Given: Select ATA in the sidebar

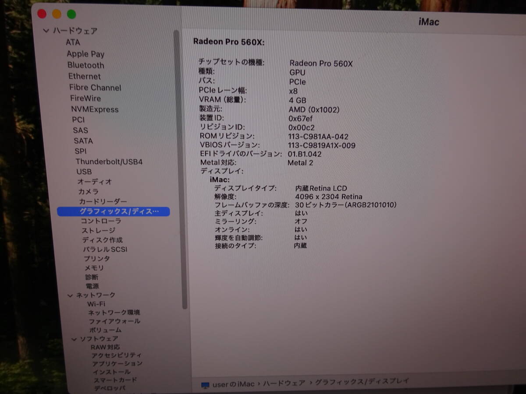Looking at the screenshot, I should 73,42.
